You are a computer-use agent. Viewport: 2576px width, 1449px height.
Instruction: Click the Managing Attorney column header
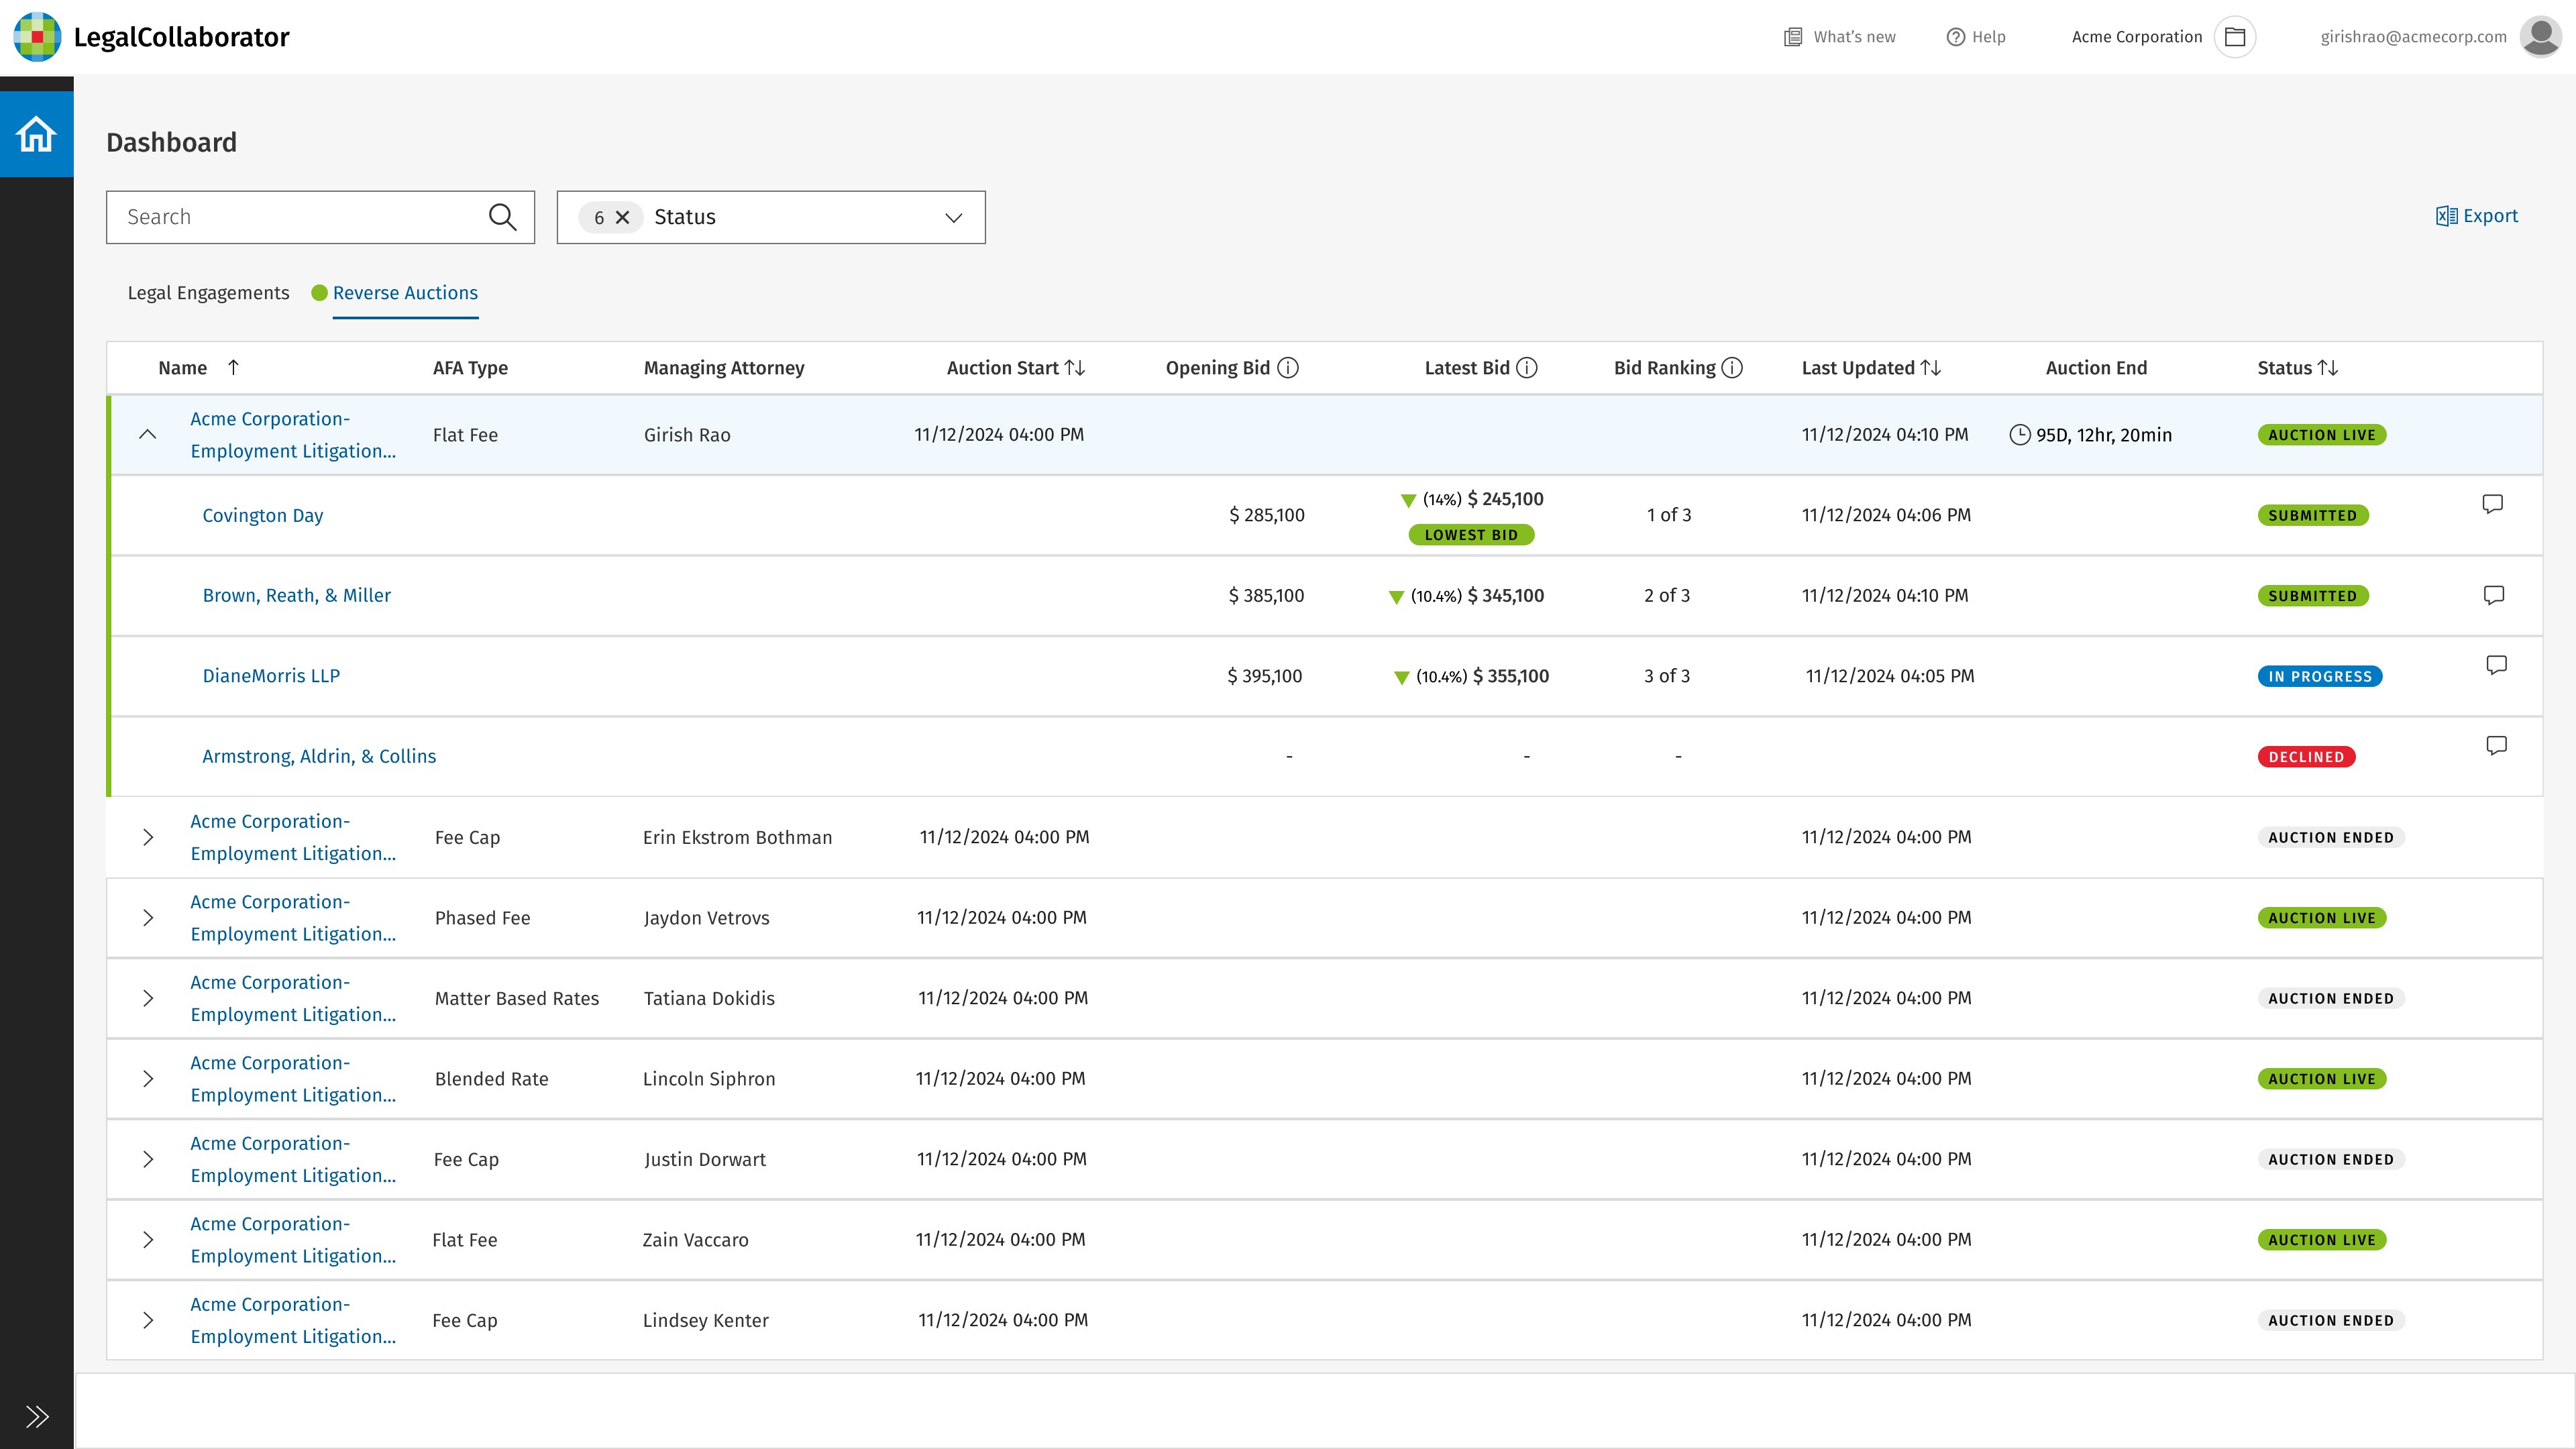724,368
